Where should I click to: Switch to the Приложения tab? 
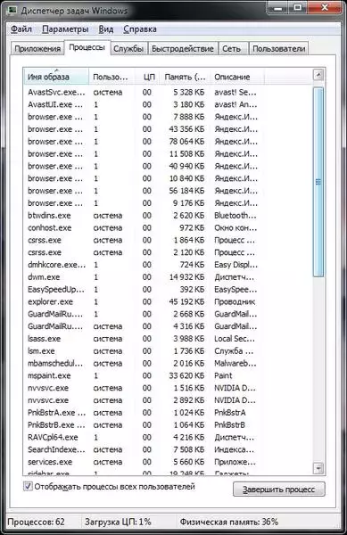pyautogui.click(x=37, y=49)
